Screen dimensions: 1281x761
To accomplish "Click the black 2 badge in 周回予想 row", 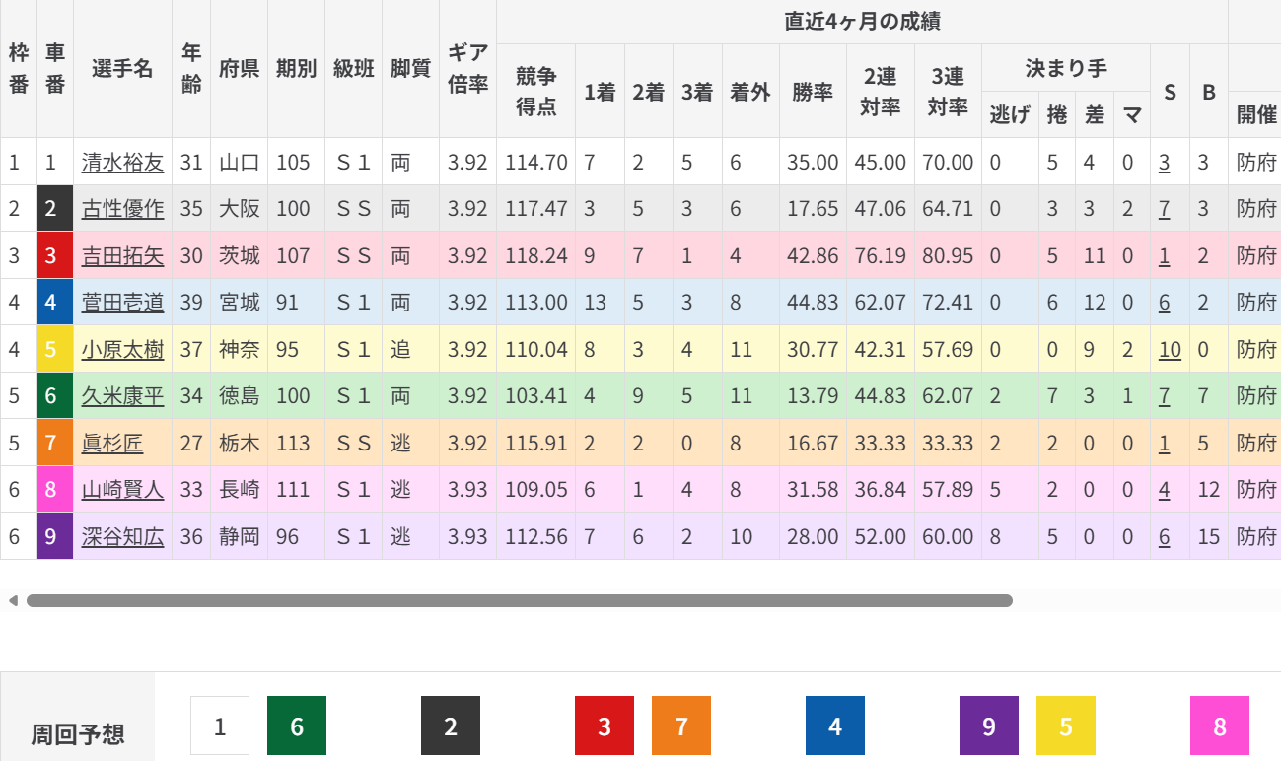I will (451, 726).
